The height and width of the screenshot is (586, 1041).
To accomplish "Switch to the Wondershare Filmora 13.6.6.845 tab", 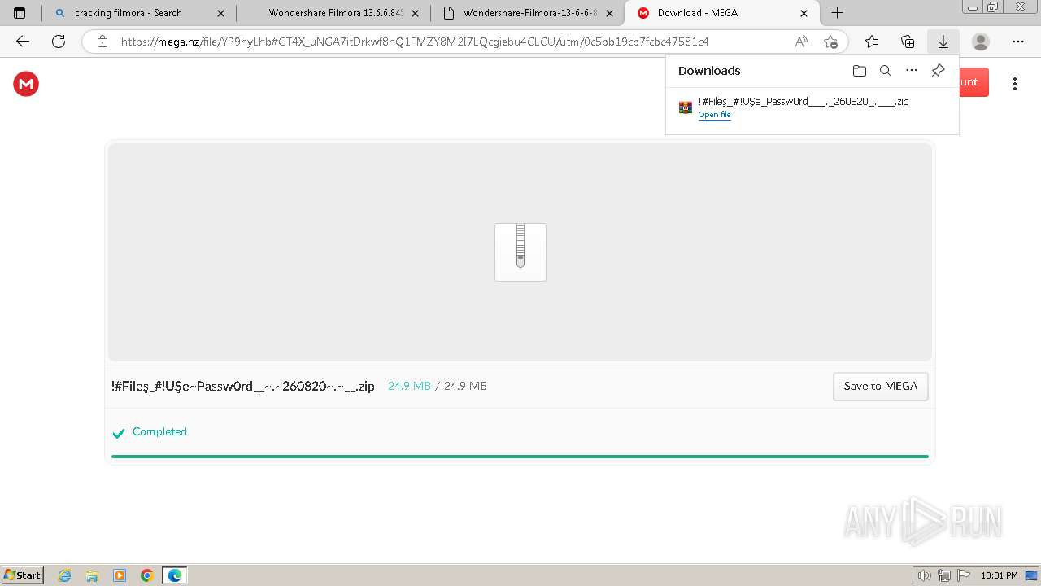I will [333, 13].
